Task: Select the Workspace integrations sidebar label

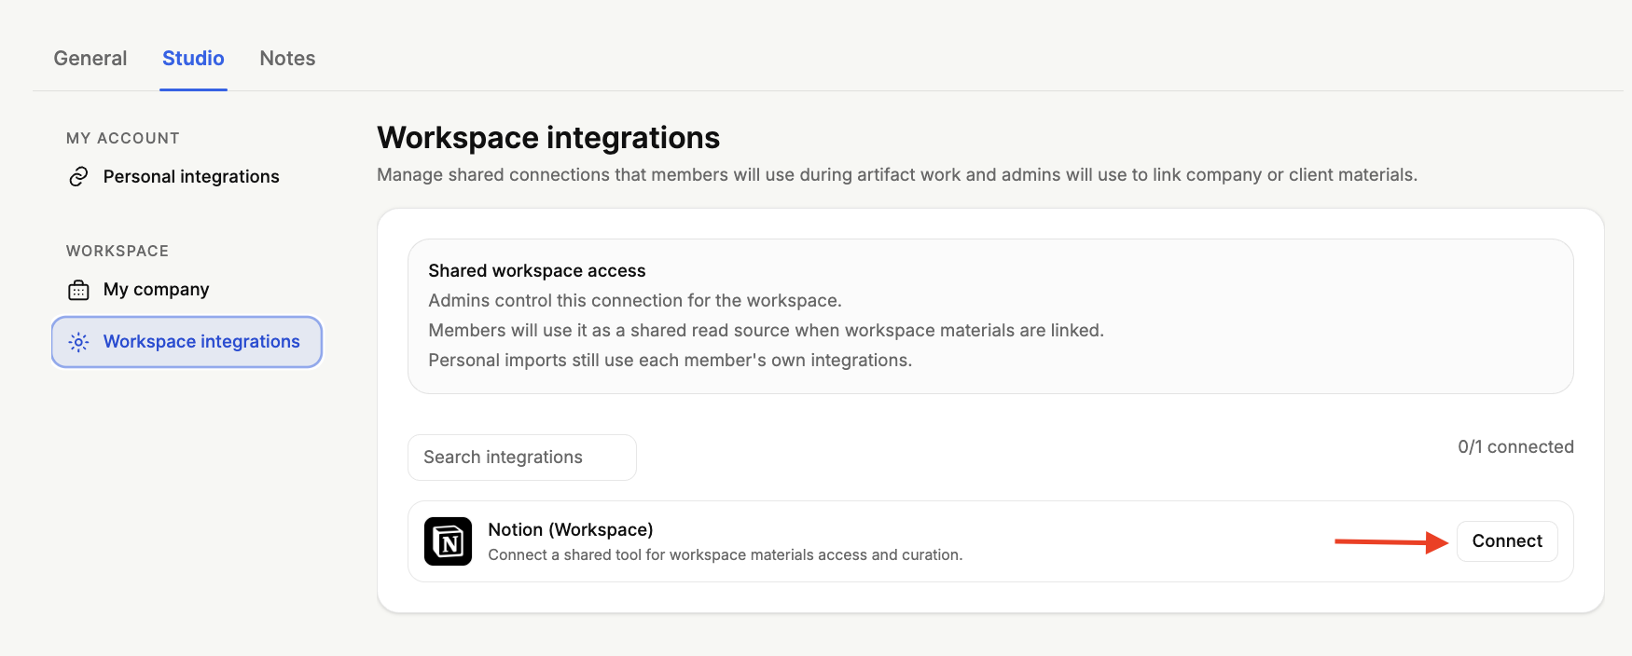Action: (201, 342)
